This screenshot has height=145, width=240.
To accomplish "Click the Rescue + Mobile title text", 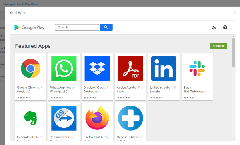I will pyautogui.click(x=130, y=137).
